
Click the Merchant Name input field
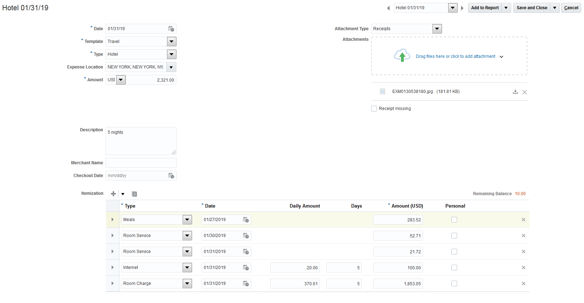141,163
